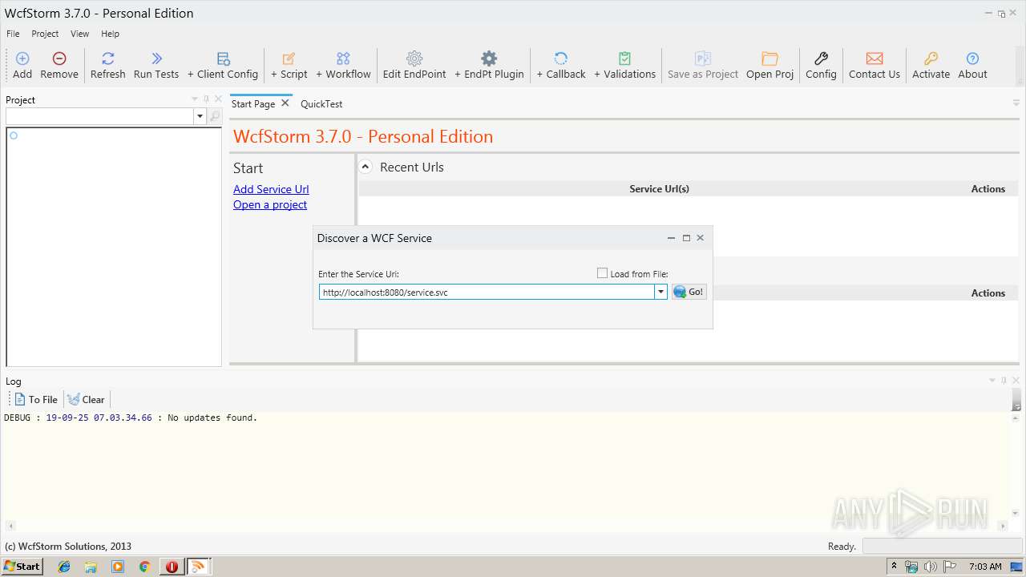Clear the log output
Image resolution: width=1026 pixels, height=577 pixels.
(x=87, y=399)
